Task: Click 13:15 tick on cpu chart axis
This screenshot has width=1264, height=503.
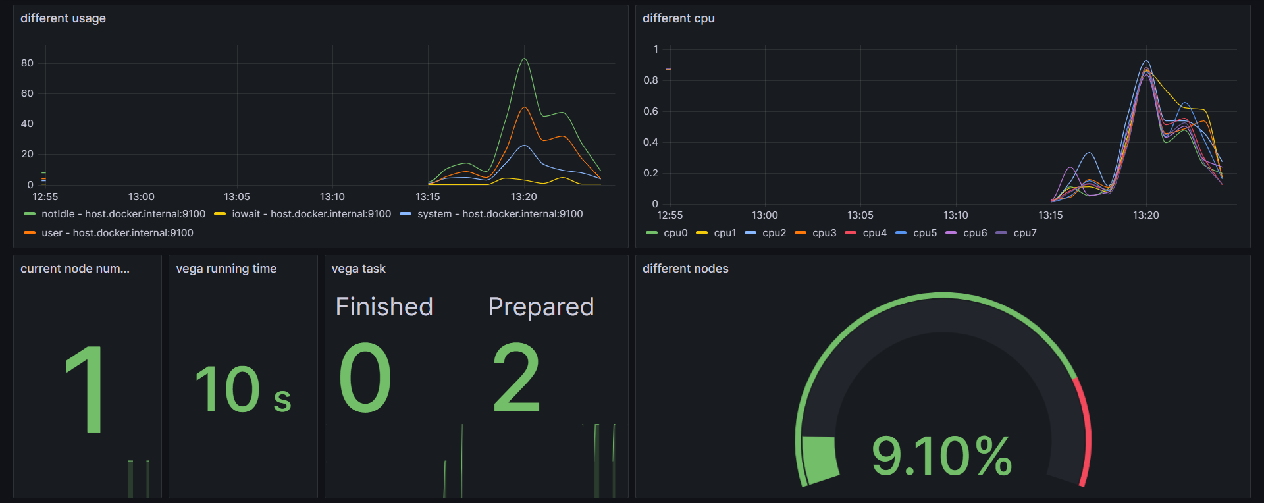Action: pos(1051,215)
